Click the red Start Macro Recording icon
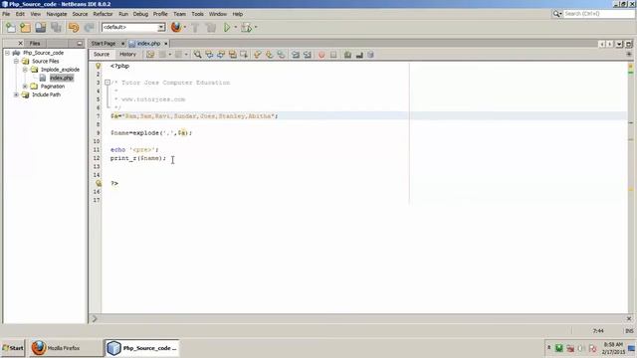This screenshot has width=637, height=358. point(321,55)
